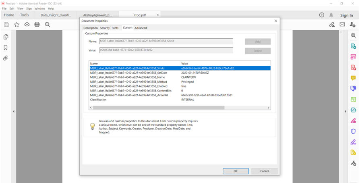Expand the left navigation pane arrow
The width and height of the screenshot is (360, 183).
[x=14, y=112]
